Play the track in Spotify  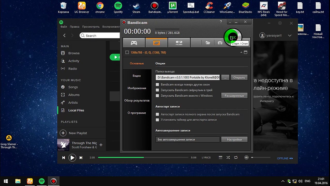tap(72, 158)
